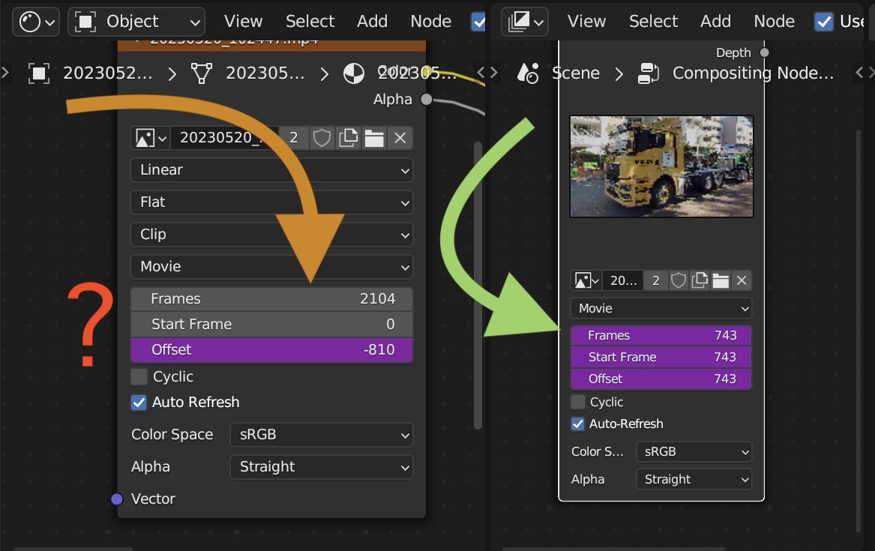The image size is (875, 551).
Task: Click the Depth output socket
Action: coord(765,52)
